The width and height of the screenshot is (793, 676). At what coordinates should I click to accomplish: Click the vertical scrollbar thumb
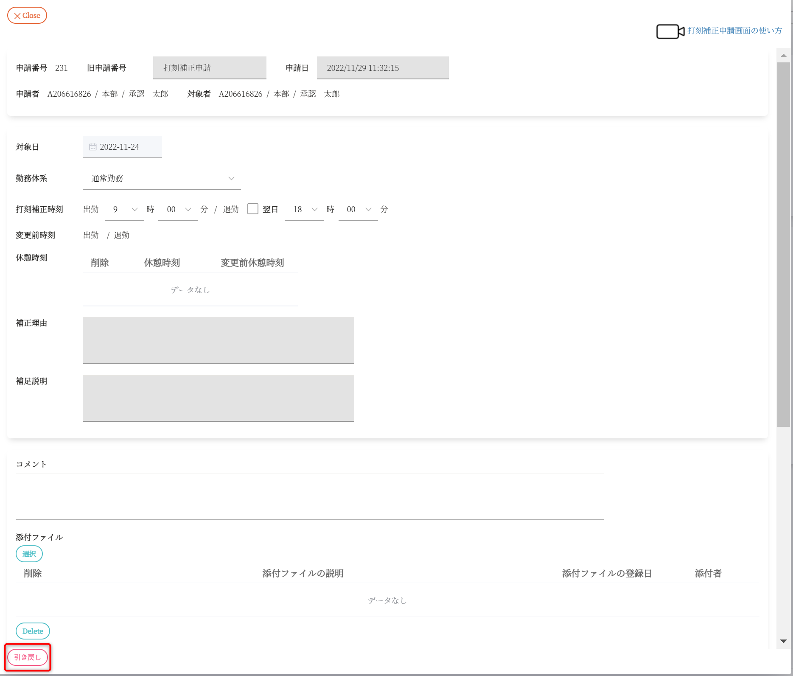click(x=783, y=244)
